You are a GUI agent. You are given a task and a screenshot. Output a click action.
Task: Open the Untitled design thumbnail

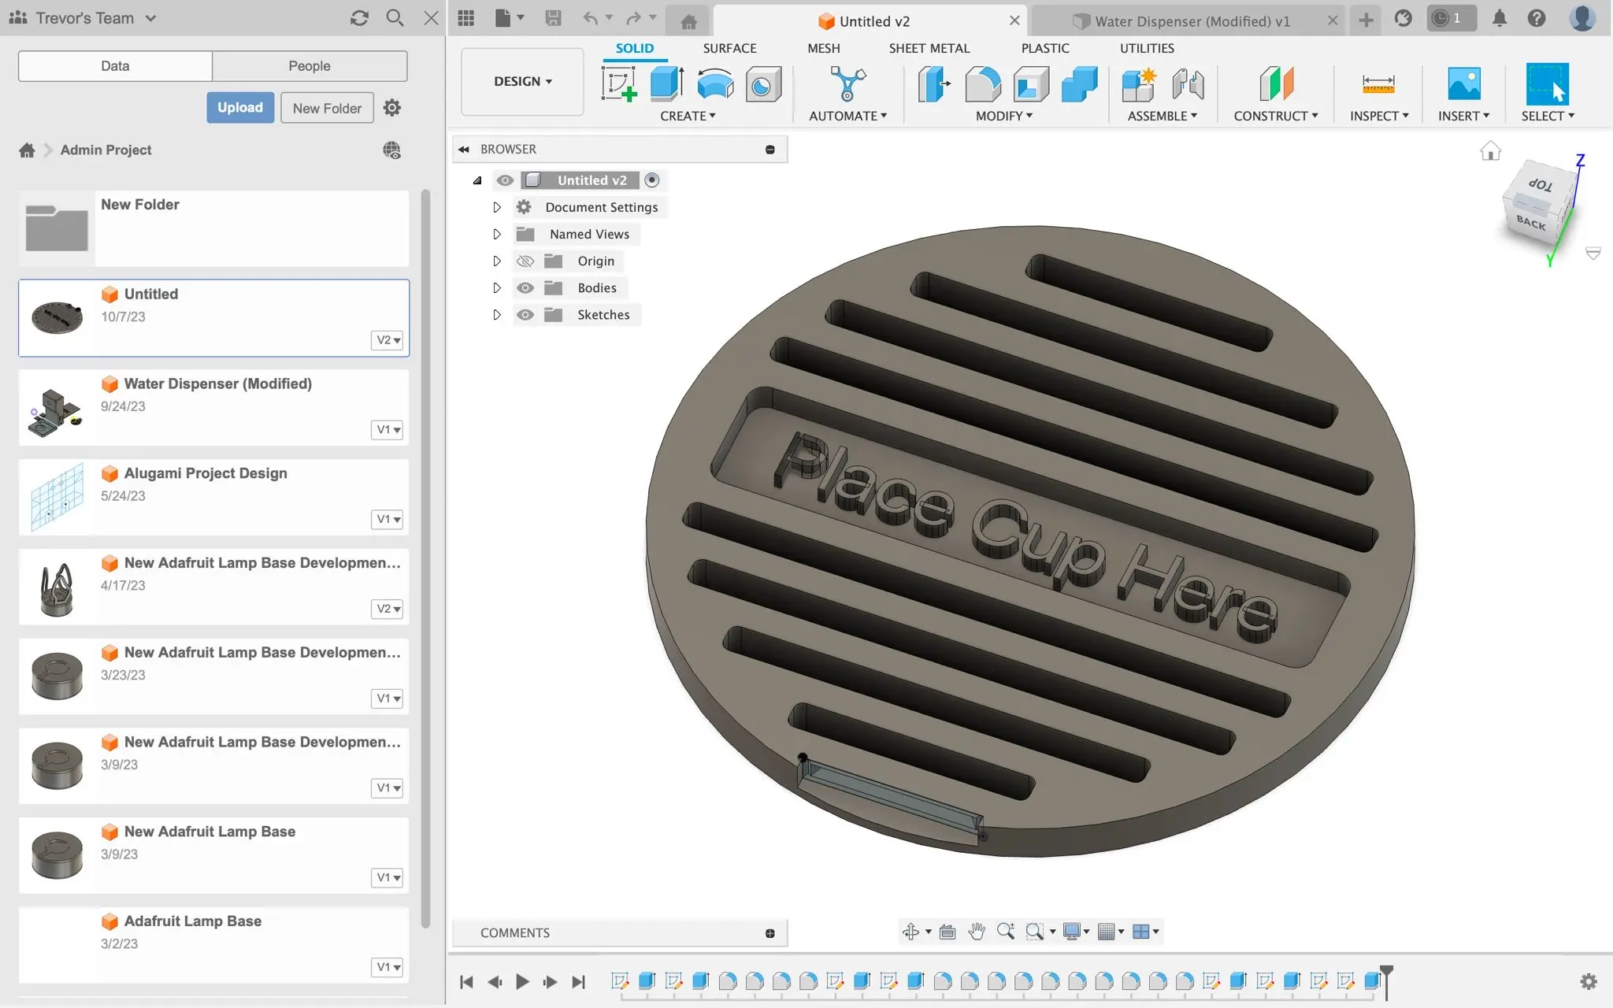(56, 317)
